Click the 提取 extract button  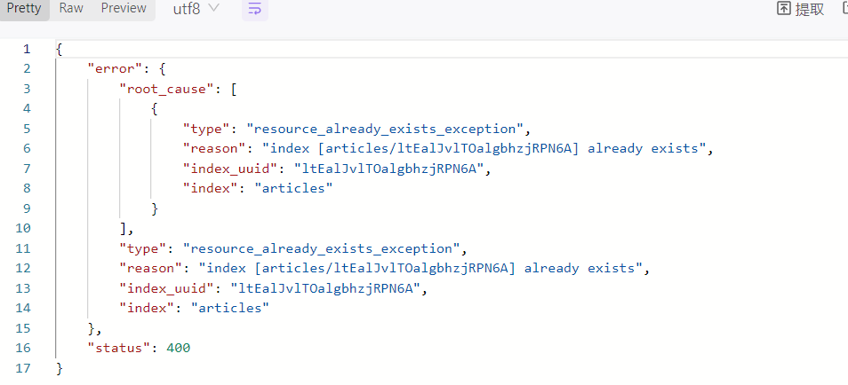(800, 9)
